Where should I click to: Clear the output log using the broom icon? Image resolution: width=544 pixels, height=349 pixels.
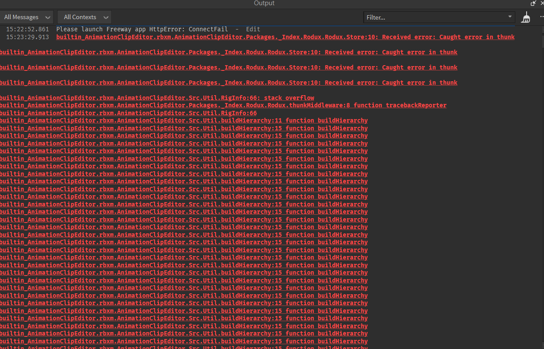click(526, 17)
